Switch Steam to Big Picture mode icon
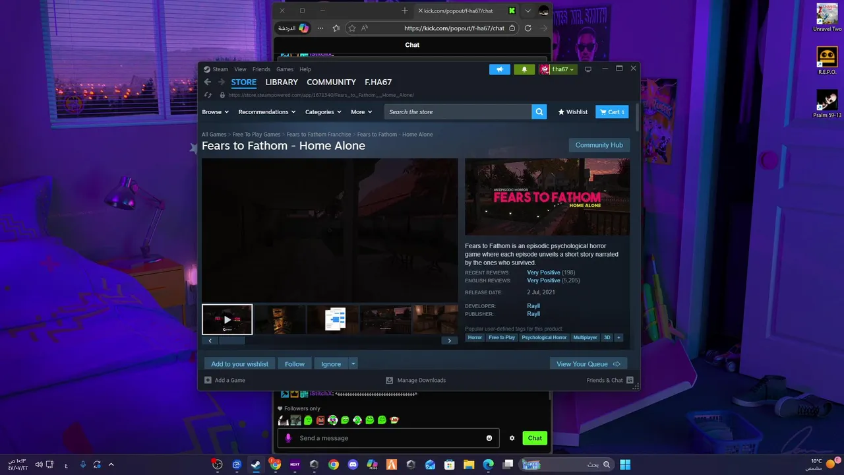The width and height of the screenshot is (844, 475). pos(588,69)
